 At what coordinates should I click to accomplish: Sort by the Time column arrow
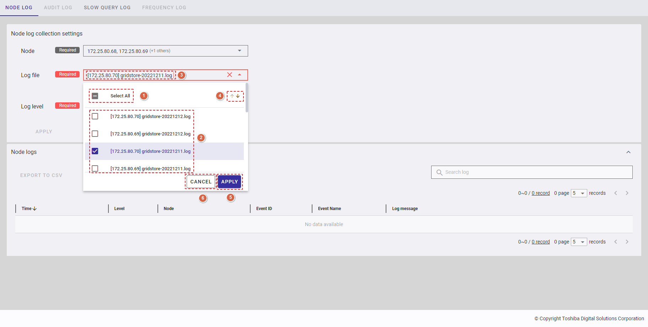pos(34,209)
